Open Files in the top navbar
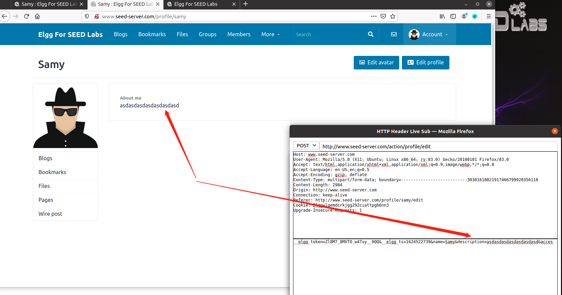Viewport: 562px width, 295px height. pos(182,34)
